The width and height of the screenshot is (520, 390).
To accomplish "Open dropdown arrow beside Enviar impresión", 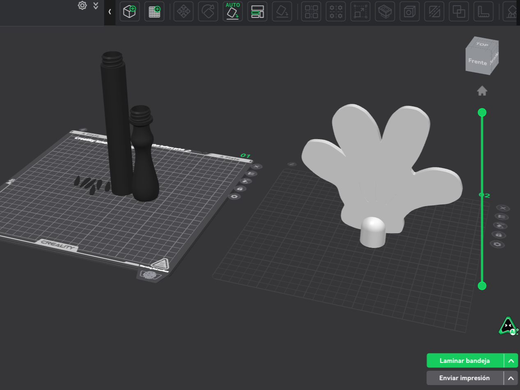I will pos(511,378).
